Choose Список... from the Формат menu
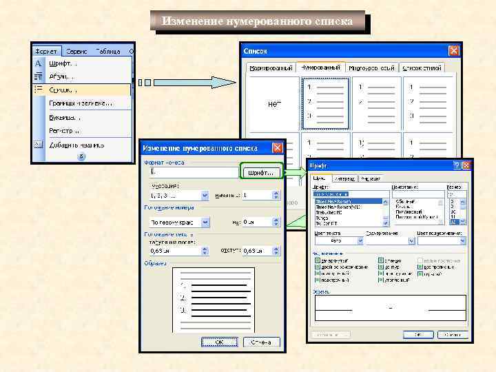The image size is (496, 372). [x=82, y=90]
